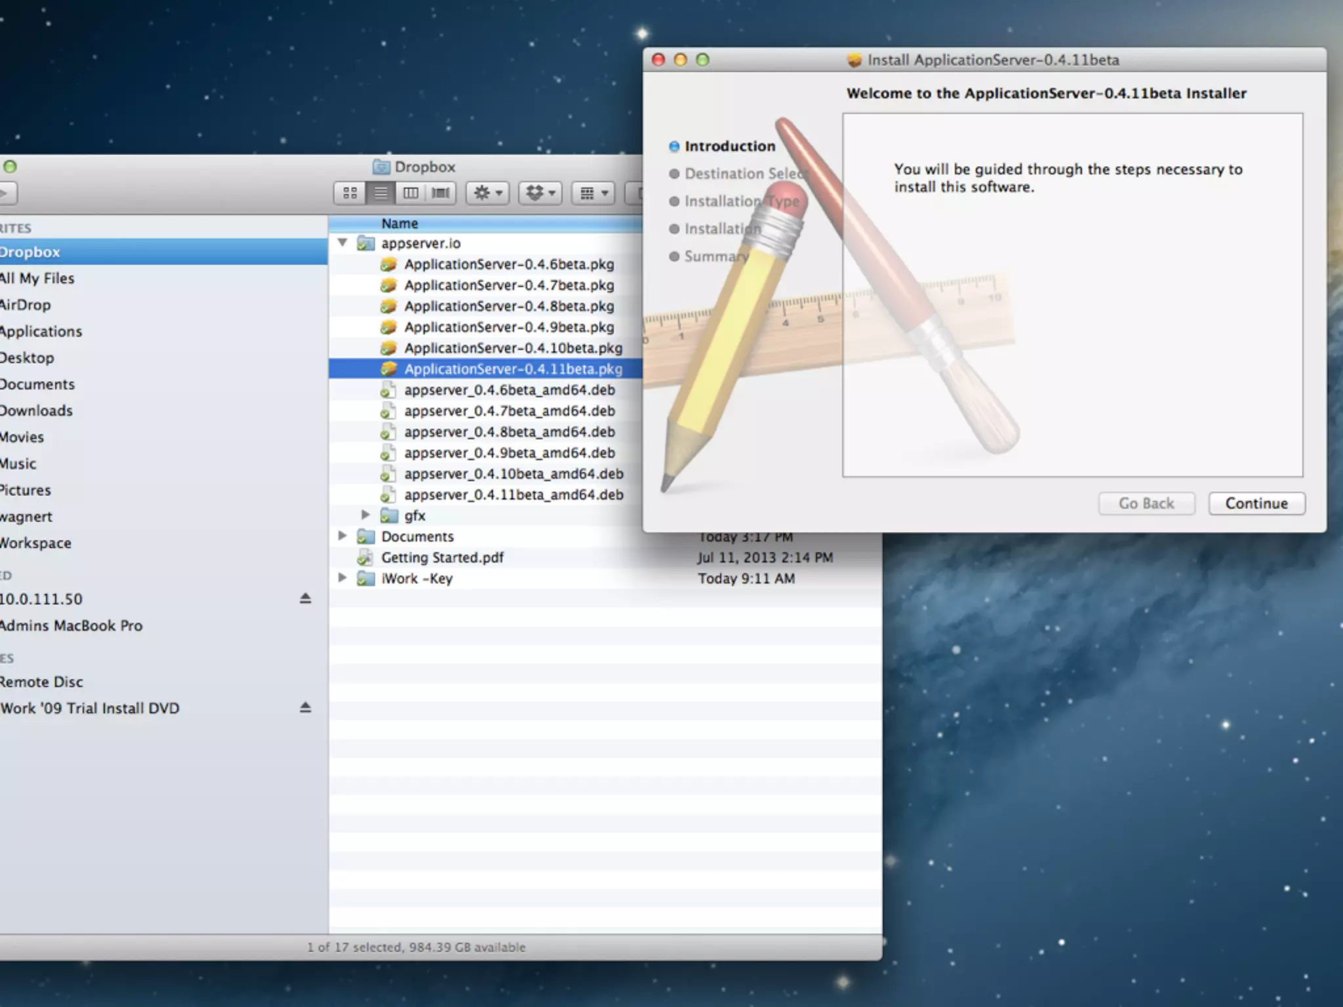
Task: Click the ApplicationServer-0.4.10beta.pkg package icon
Action: click(389, 348)
